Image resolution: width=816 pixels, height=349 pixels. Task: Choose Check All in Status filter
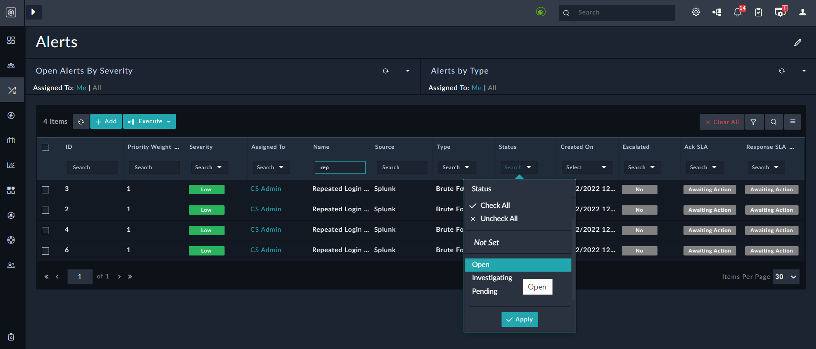[x=495, y=205]
